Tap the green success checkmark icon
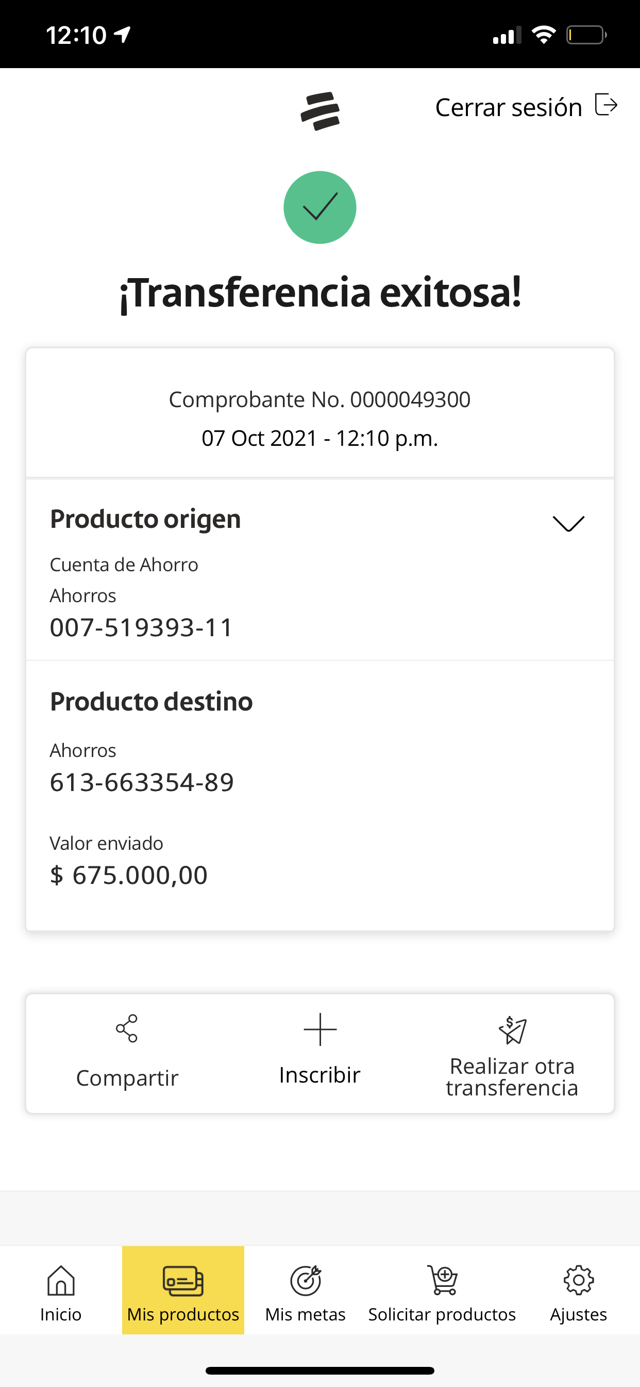The image size is (640, 1387). coord(320,207)
